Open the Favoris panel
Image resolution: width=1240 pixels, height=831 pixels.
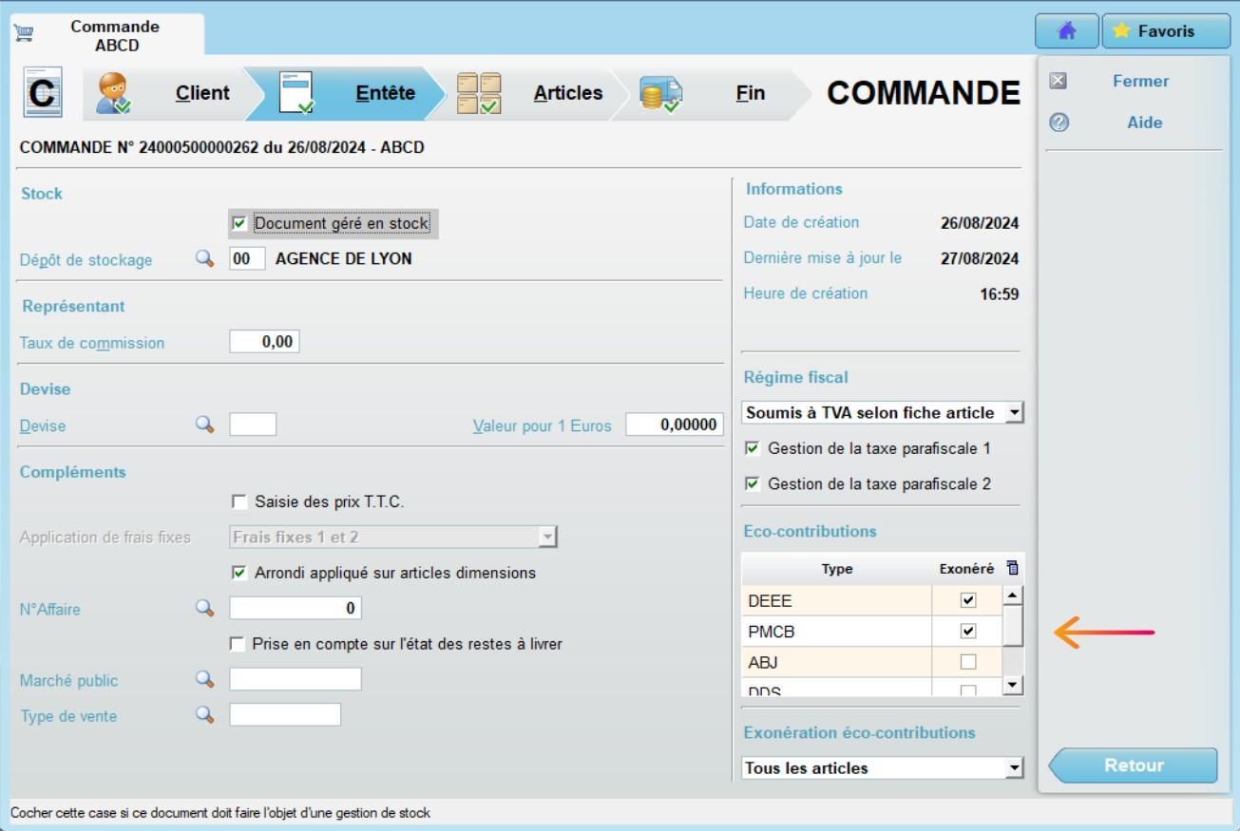tap(1166, 30)
